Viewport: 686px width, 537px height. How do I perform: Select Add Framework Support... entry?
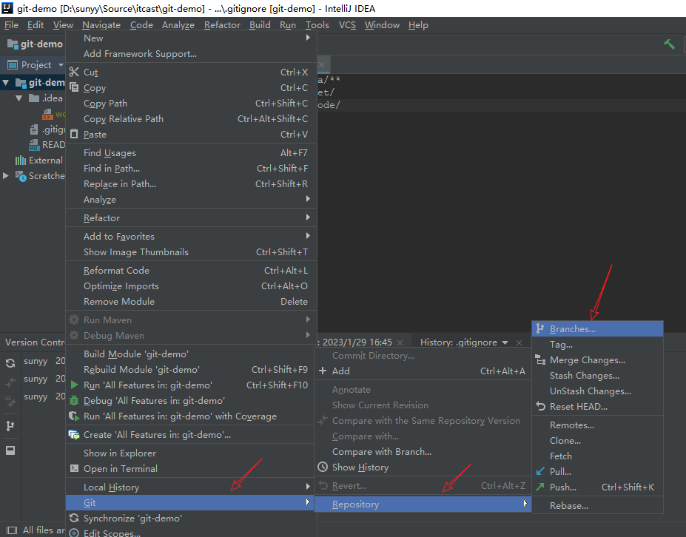[190, 54]
